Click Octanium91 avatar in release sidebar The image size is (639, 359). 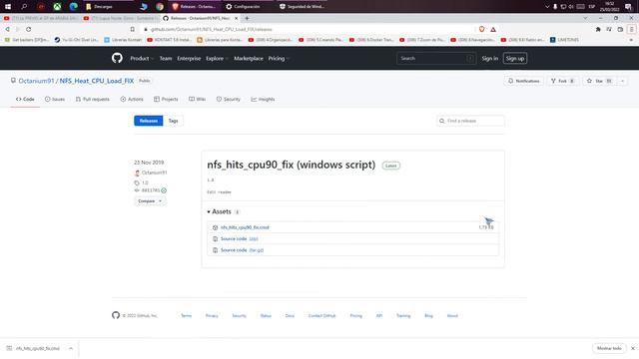tap(138, 173)
